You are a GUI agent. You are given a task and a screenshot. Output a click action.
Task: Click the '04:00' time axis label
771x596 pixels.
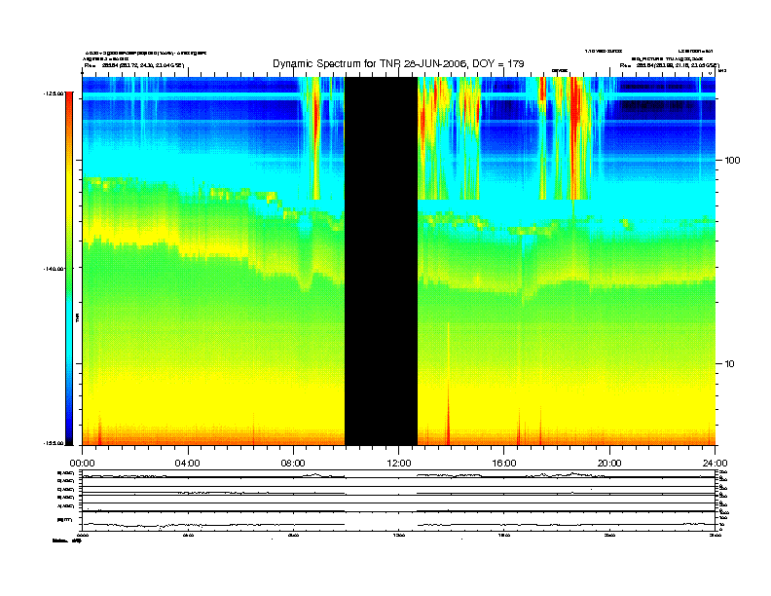[x=187, y=464]
